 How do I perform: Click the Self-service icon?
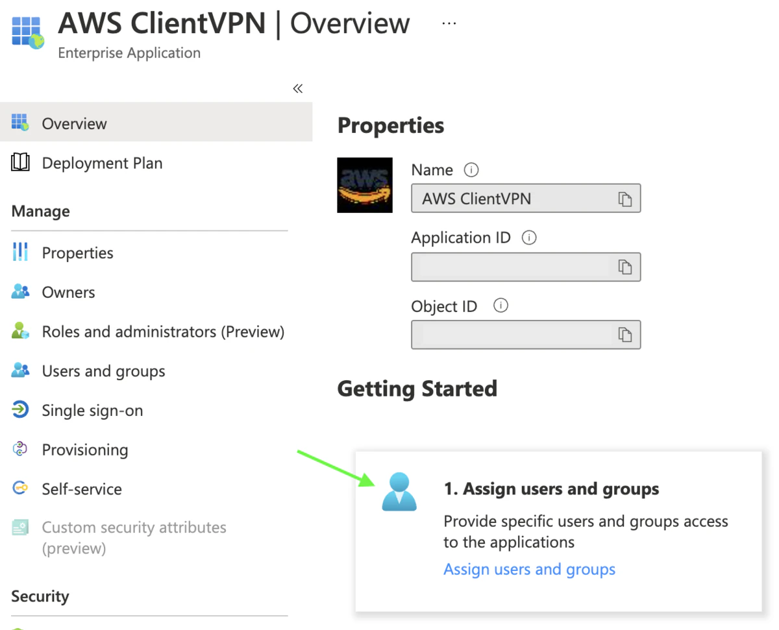coord(20,489)
